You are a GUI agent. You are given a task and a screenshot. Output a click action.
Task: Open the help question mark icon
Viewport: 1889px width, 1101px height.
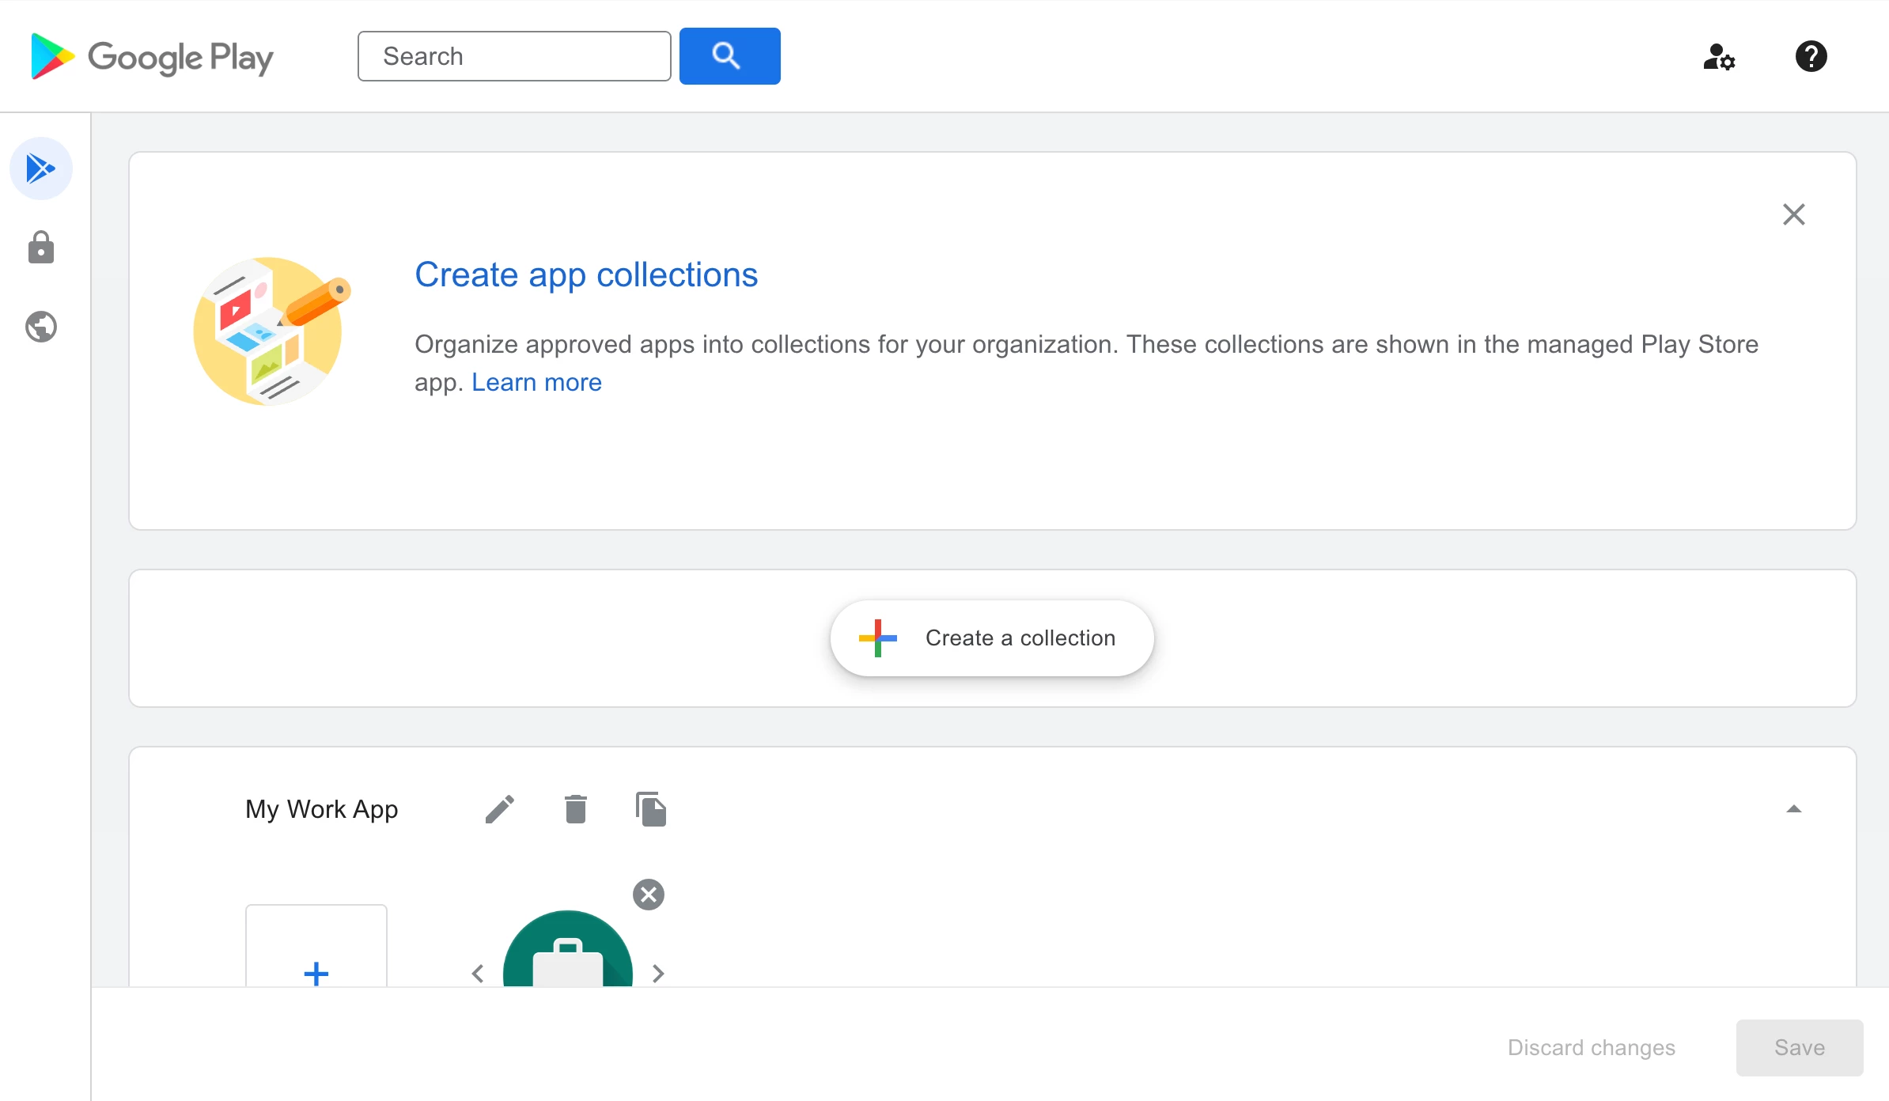(x=1811, y=57)
